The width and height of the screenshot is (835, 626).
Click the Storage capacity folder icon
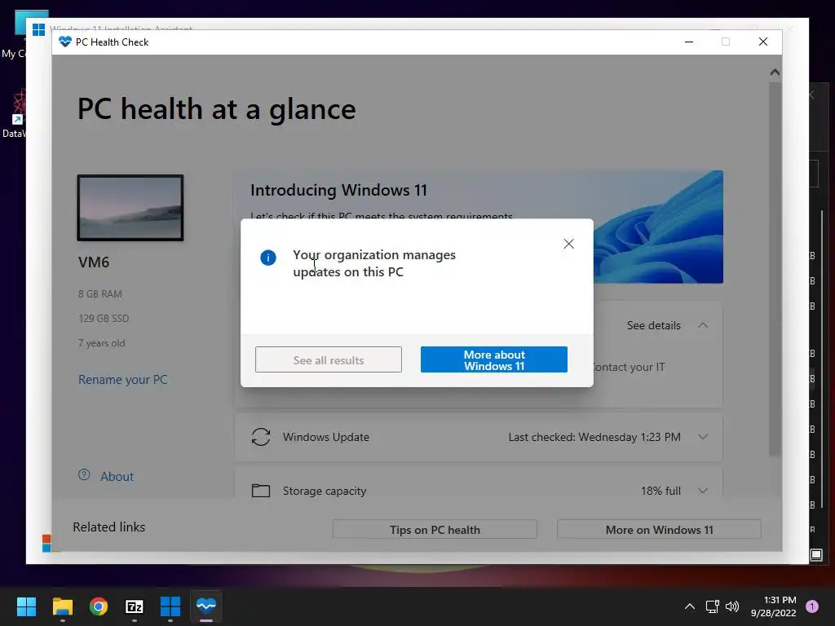pos(261,490)
